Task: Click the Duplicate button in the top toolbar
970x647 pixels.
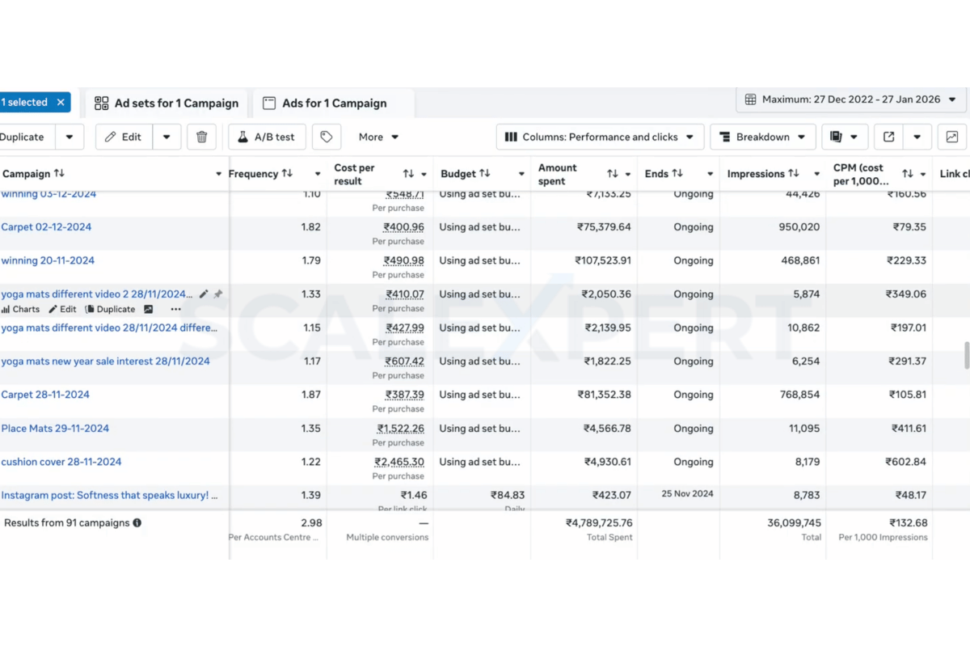Action: click(24, 137)
